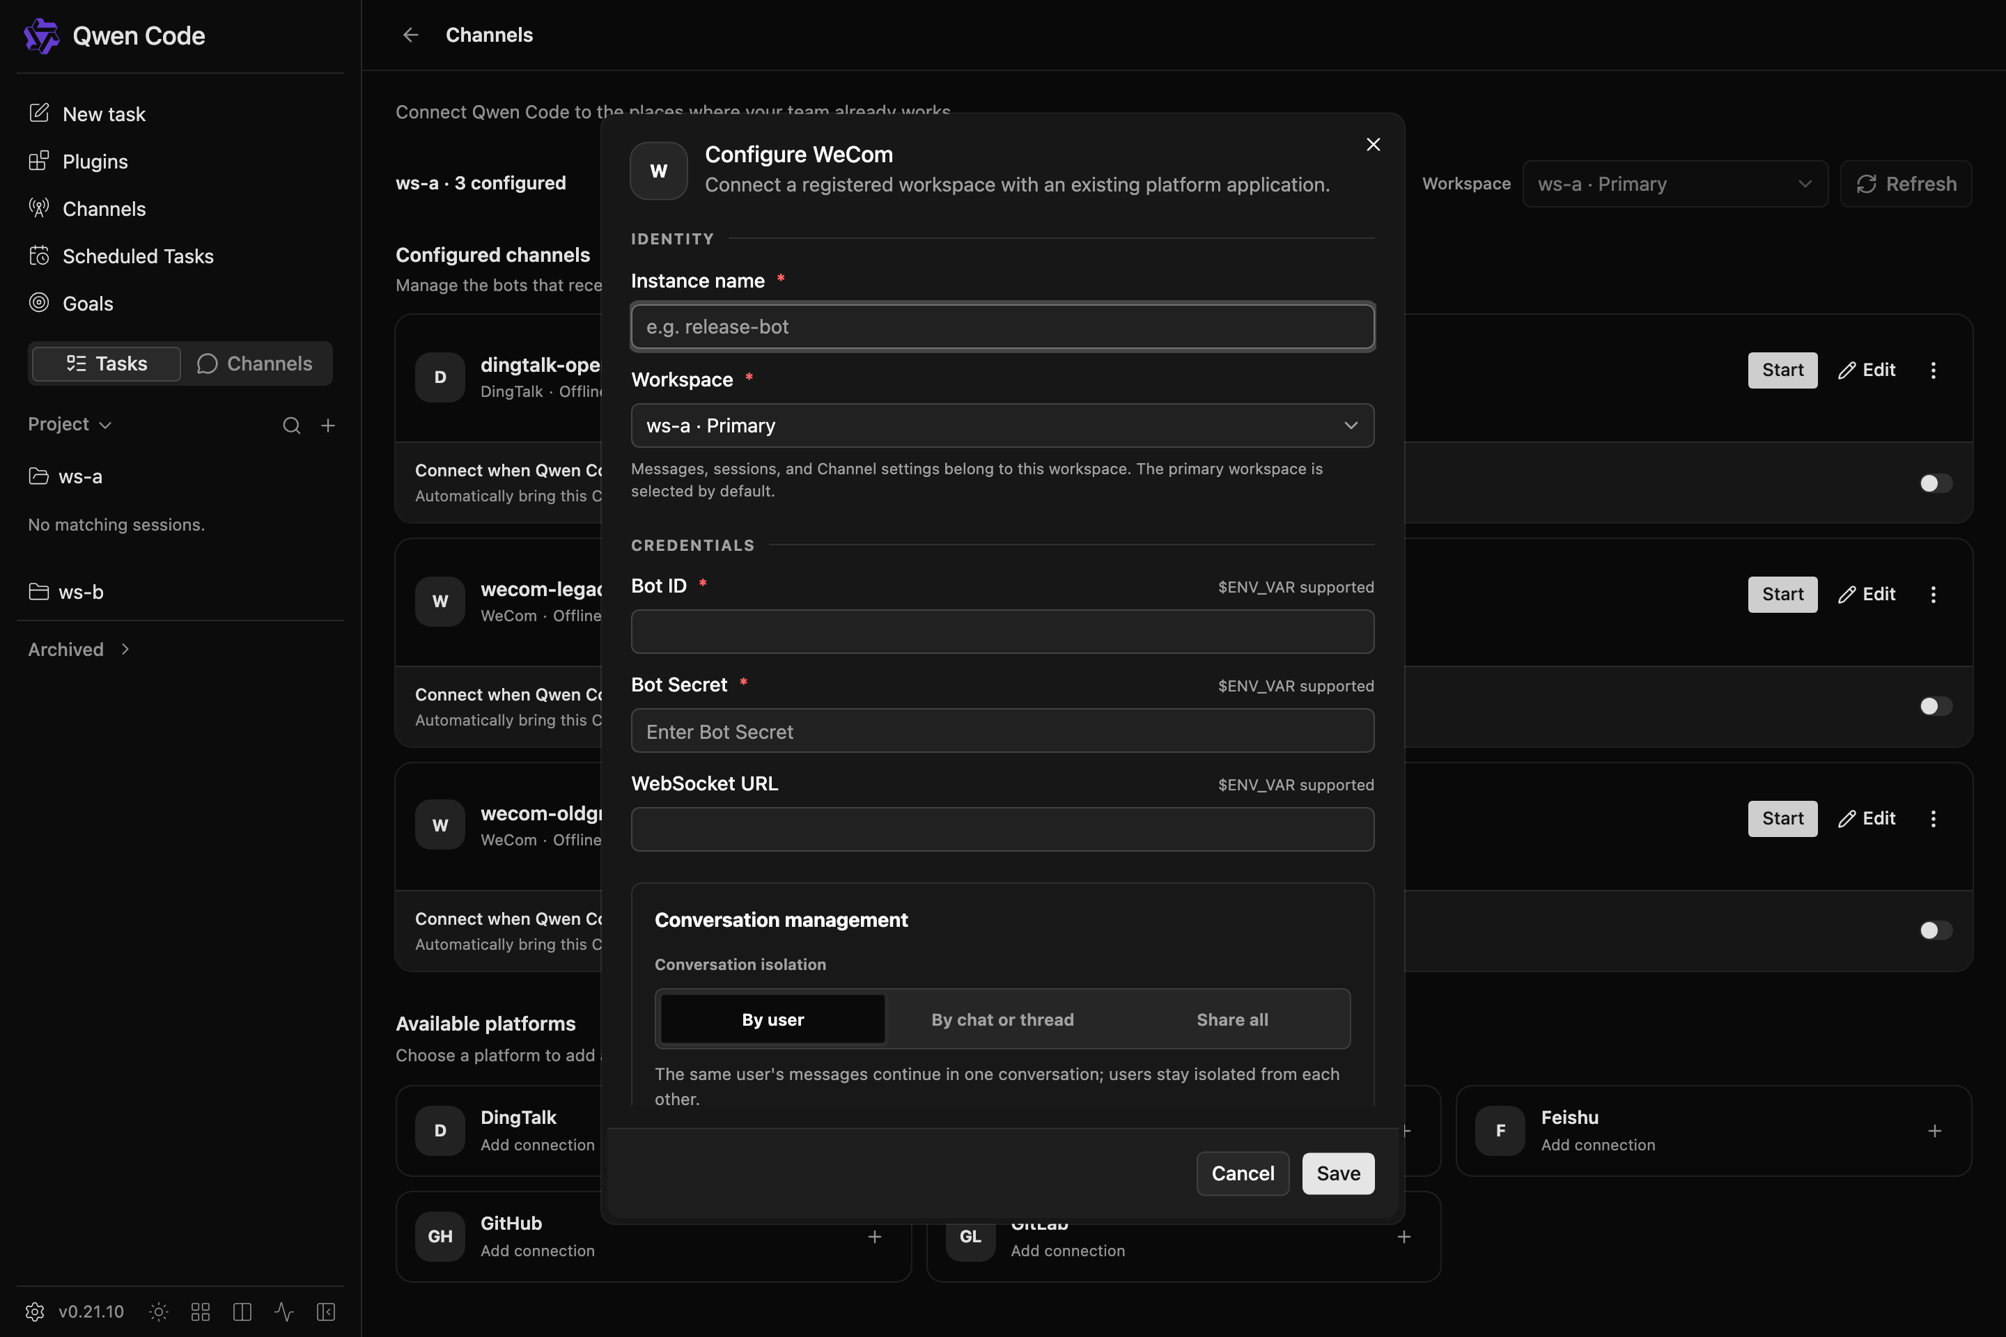
Task: Click the Qwen Code logo icon
Action: click(x=41, y=36)
